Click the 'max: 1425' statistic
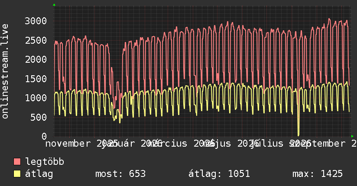This screenshot has width=357, height=186. point(318,174)
